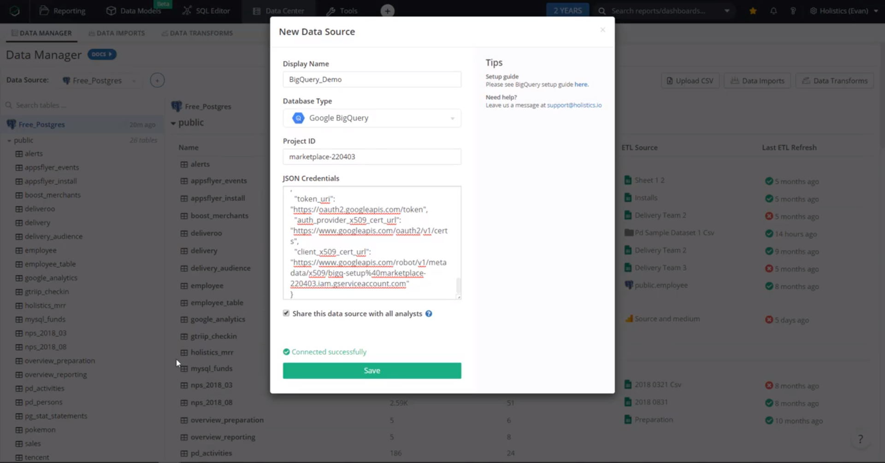Toggle Share this data source checkbox

286,313
